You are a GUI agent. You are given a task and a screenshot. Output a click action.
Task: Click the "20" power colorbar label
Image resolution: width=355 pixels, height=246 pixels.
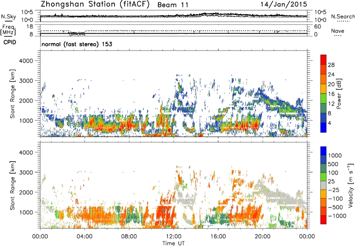pos(331,84)
